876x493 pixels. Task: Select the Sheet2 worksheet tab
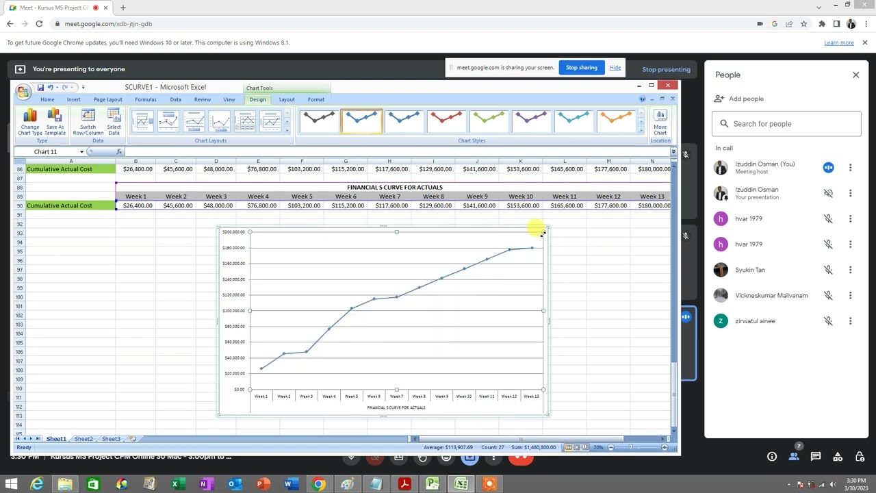click(x=83, y=439)
